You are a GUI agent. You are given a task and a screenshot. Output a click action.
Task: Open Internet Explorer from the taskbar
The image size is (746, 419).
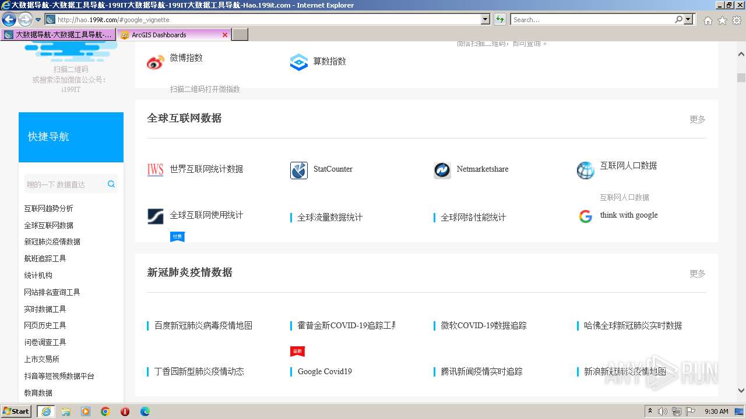click(46, 411)
